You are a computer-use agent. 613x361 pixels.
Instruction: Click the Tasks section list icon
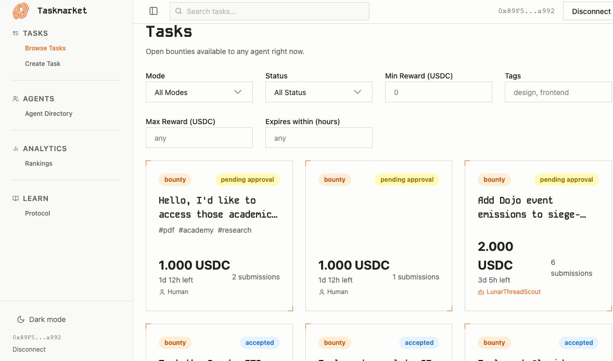16,33
